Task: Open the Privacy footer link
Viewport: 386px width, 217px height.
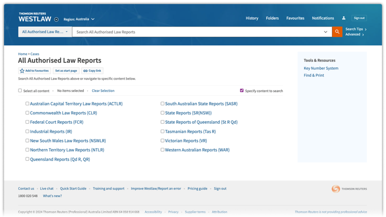Action: pyautogui.click(x=173, y=212)
